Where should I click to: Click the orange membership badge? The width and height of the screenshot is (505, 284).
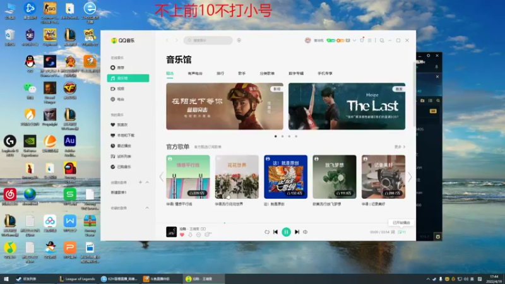click(x=340, y=40)
